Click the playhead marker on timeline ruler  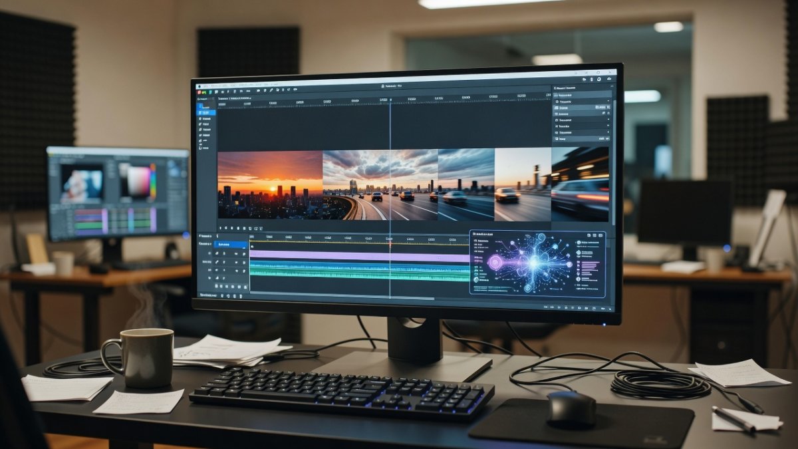(x=390, y=244)
